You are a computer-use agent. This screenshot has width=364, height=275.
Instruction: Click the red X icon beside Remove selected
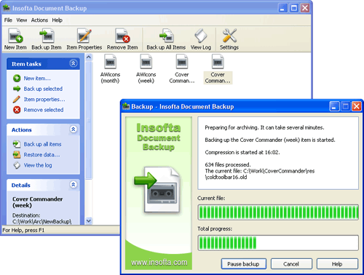[17, 110]
